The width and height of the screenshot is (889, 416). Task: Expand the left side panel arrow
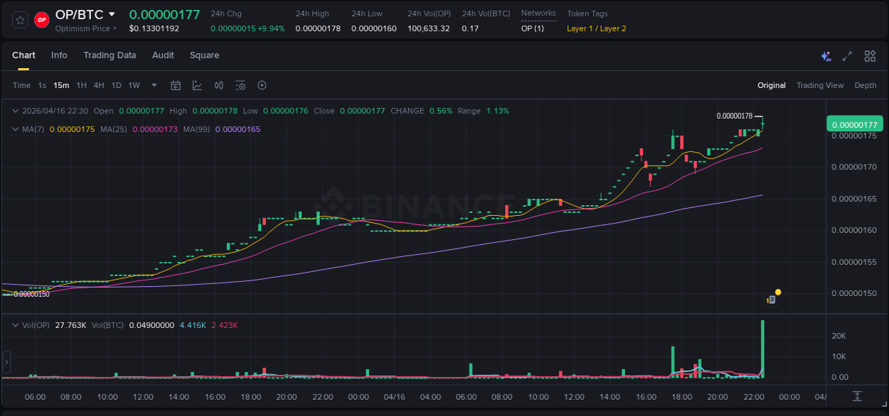coord(6,361)
